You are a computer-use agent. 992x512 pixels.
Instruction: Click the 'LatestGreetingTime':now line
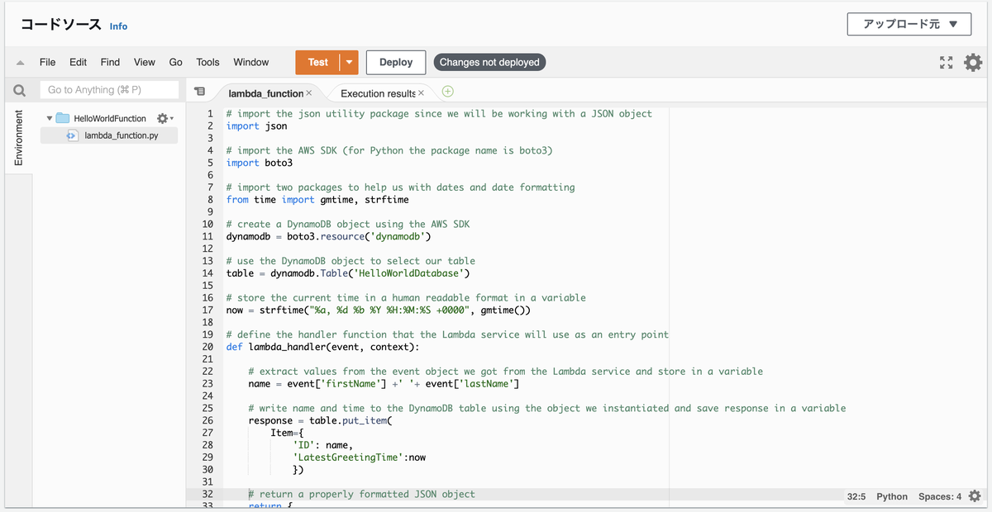(x=360, y=457)
